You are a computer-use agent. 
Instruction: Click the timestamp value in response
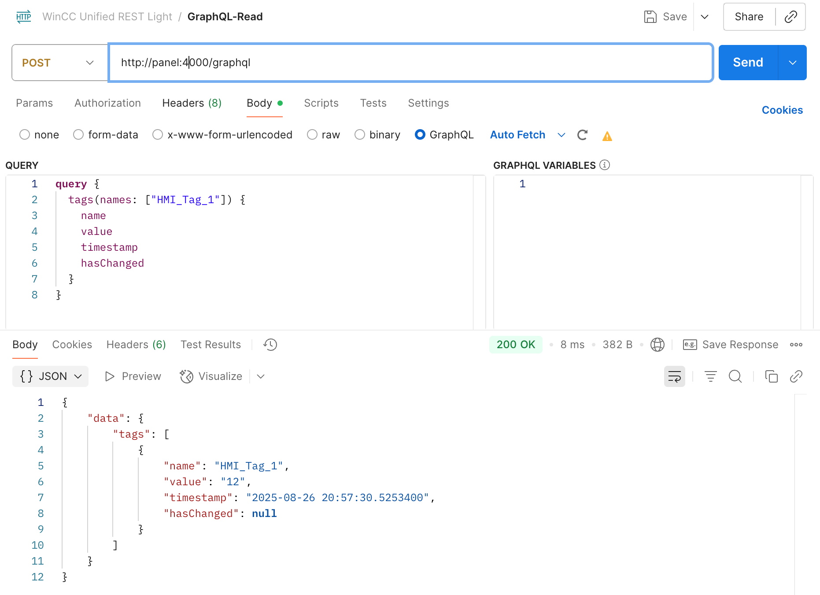tap(337, 498)
